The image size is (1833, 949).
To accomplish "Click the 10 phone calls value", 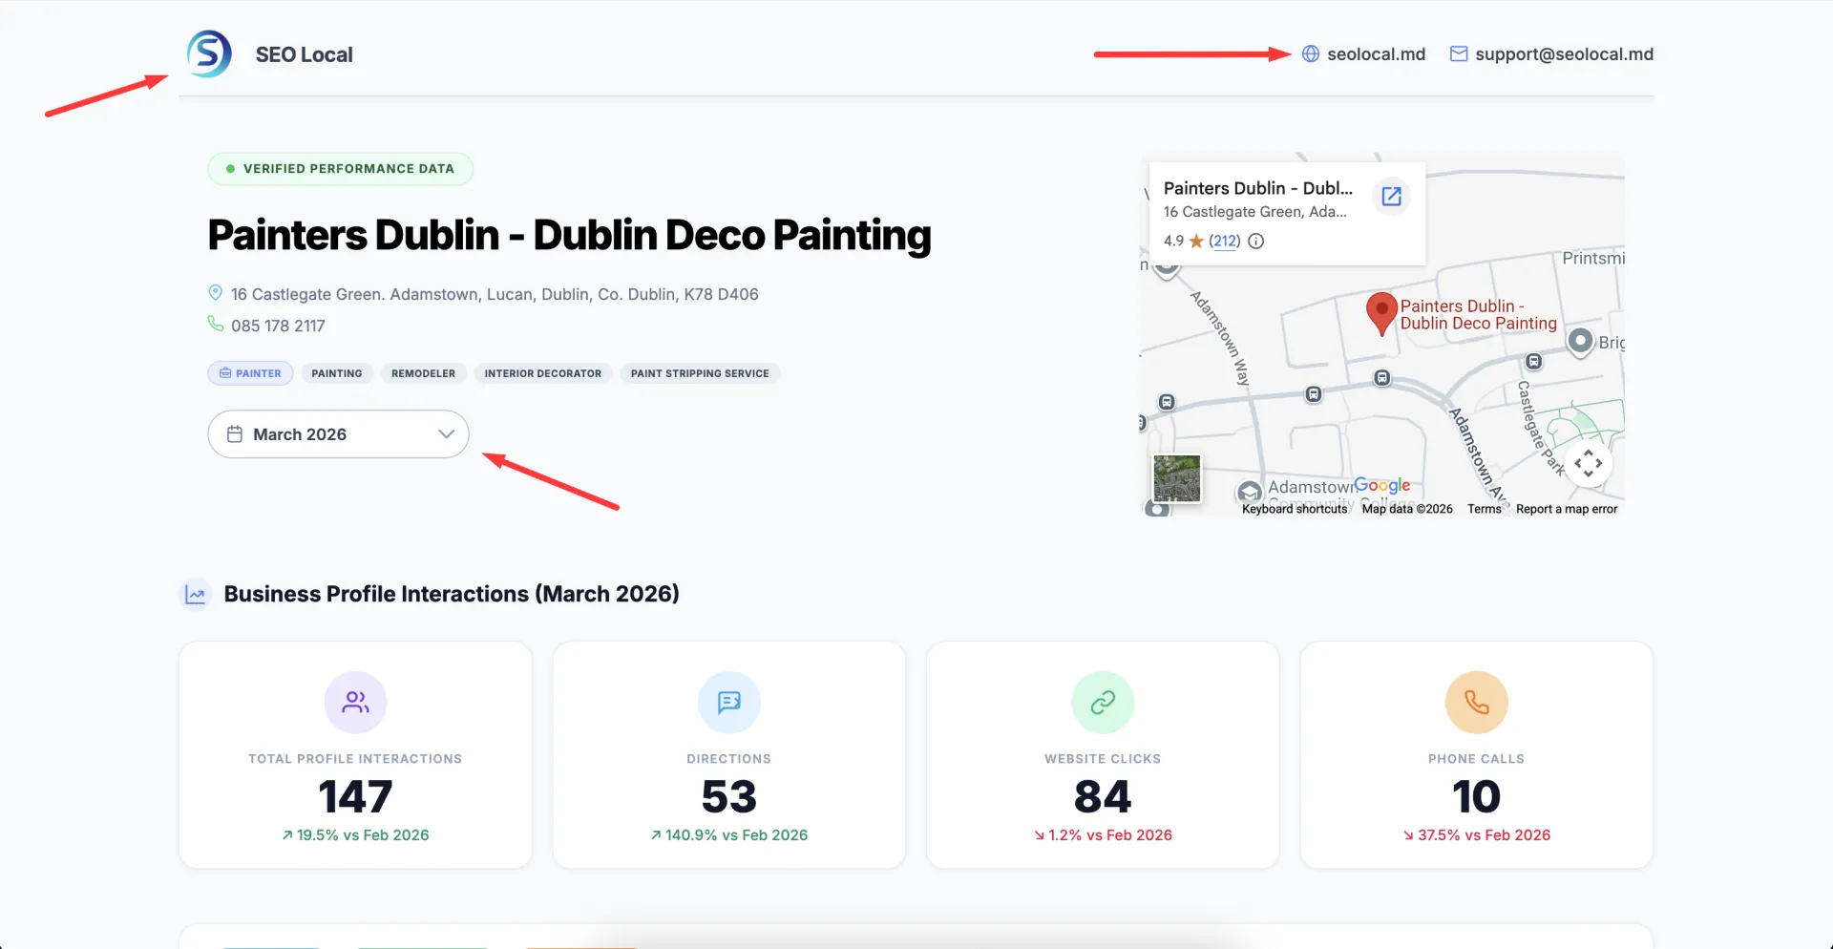I will point(1477,796).
